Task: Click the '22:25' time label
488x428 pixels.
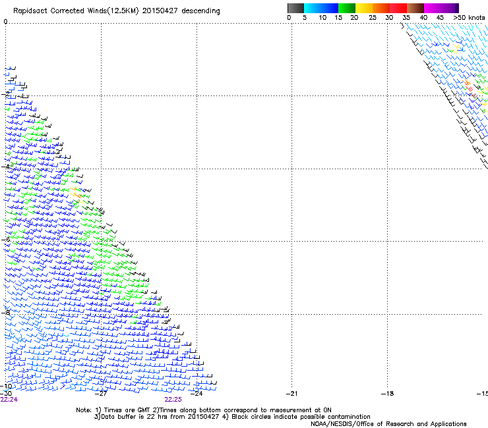Action: [173, 400]
